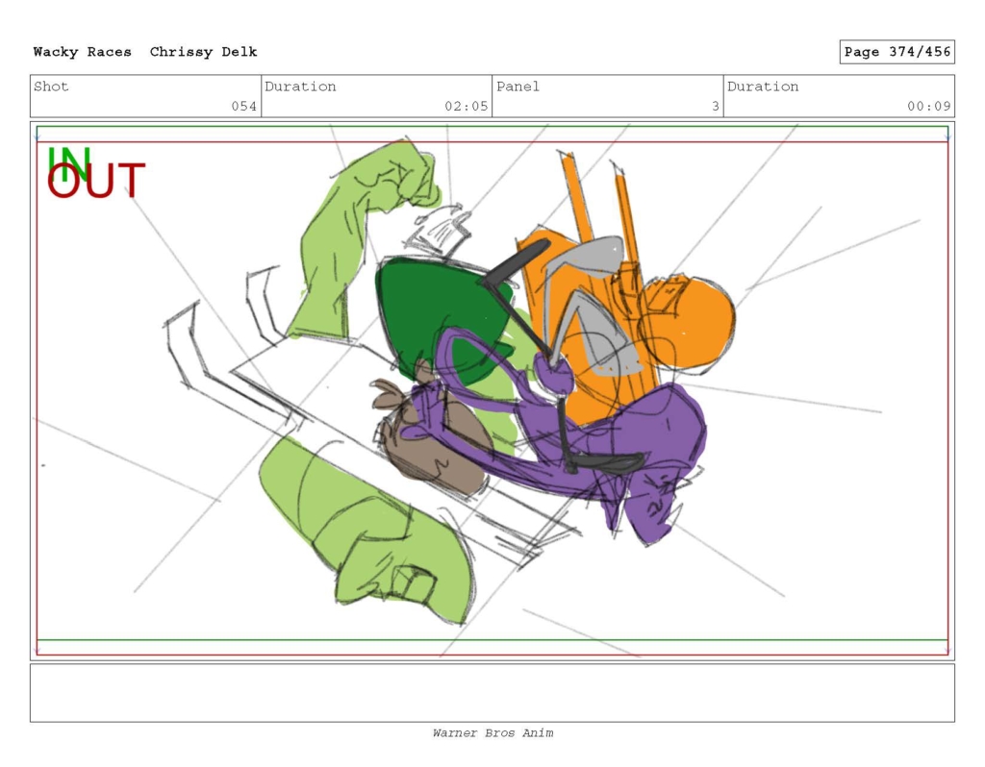Screen dimensions: 985x767
Task: Select the 'Shot' label in the header
Action: pyautogui.click(x=51, y=87)
